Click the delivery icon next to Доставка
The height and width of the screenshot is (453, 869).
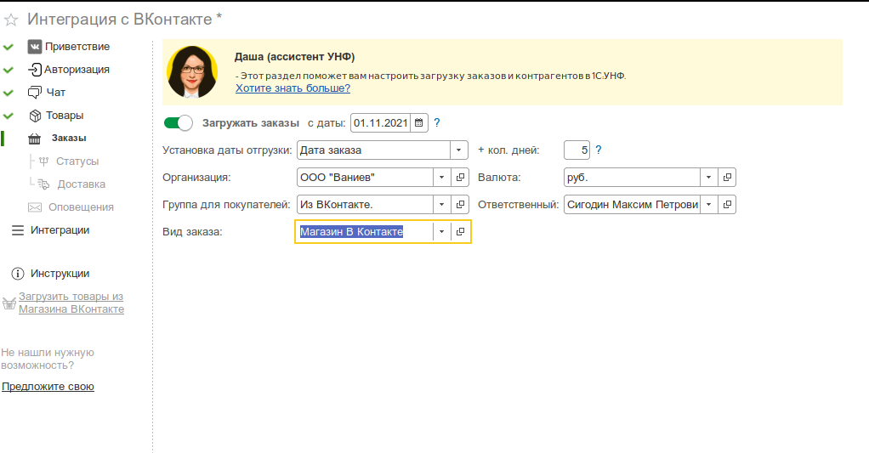click(x=43, y=184)
